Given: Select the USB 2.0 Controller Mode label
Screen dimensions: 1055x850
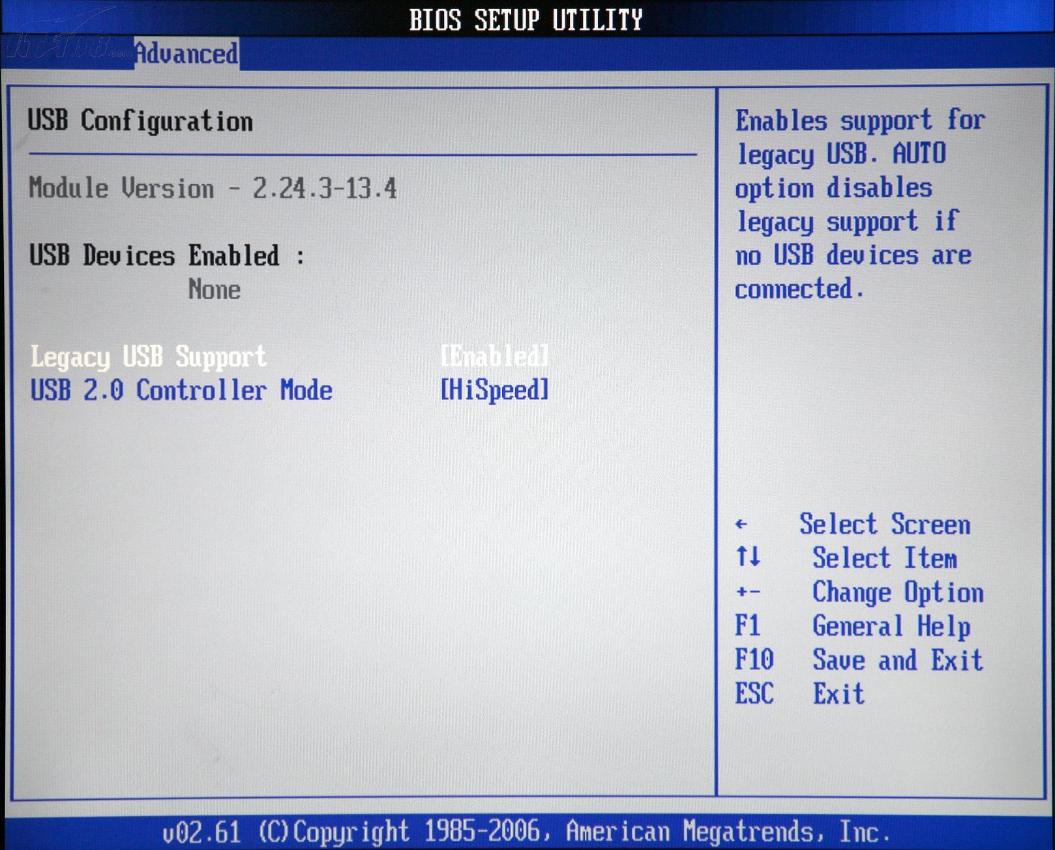Looking at the screenshot, I should pos(181,390).
